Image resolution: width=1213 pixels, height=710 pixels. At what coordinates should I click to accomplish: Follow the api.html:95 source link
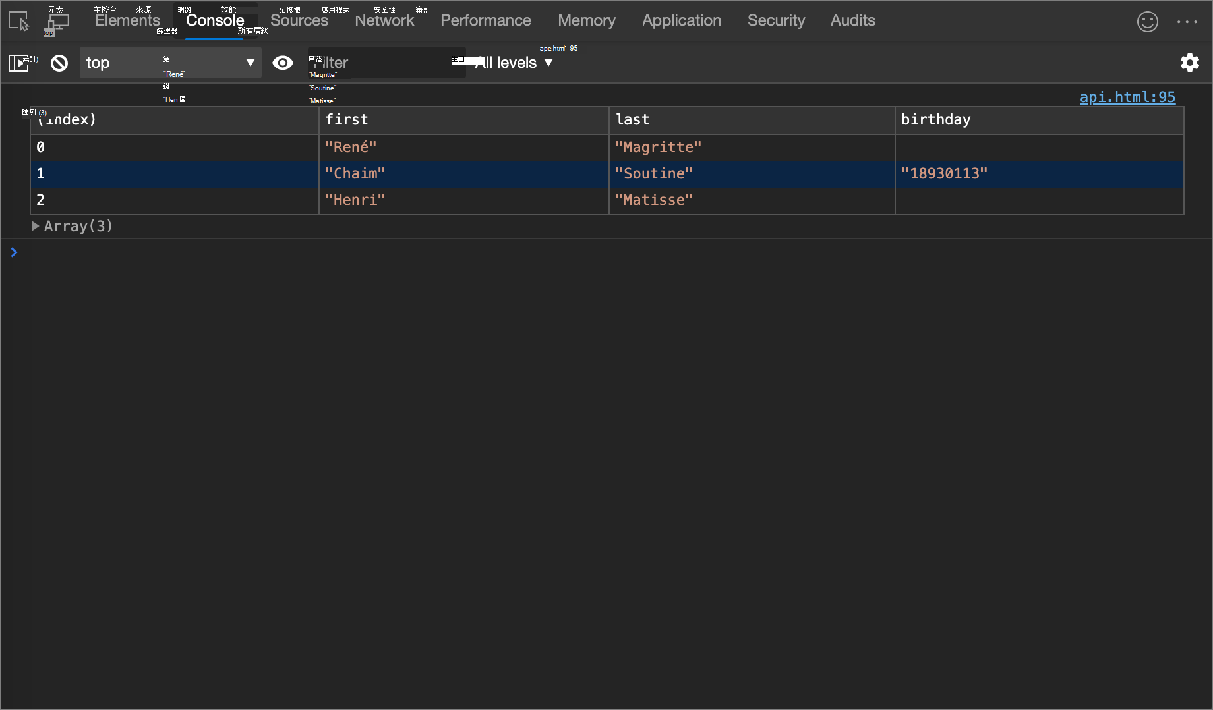1127,97
